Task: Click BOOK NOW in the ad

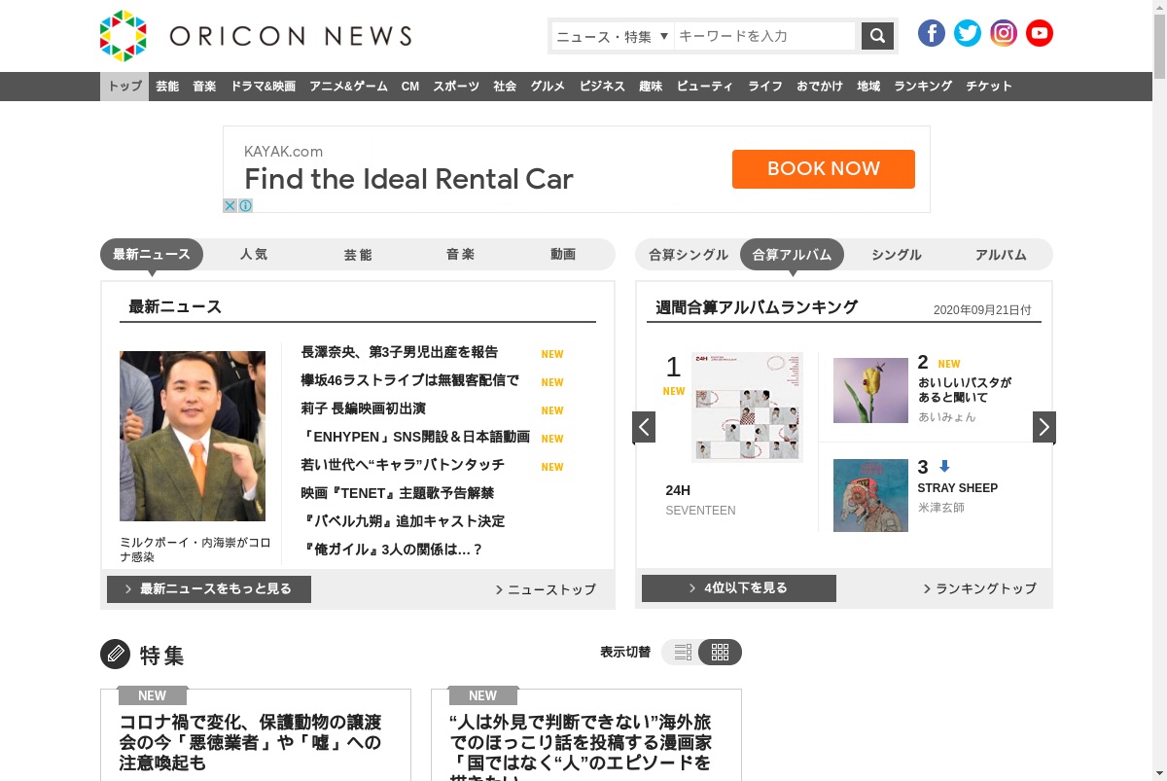Action: (824, 168)
